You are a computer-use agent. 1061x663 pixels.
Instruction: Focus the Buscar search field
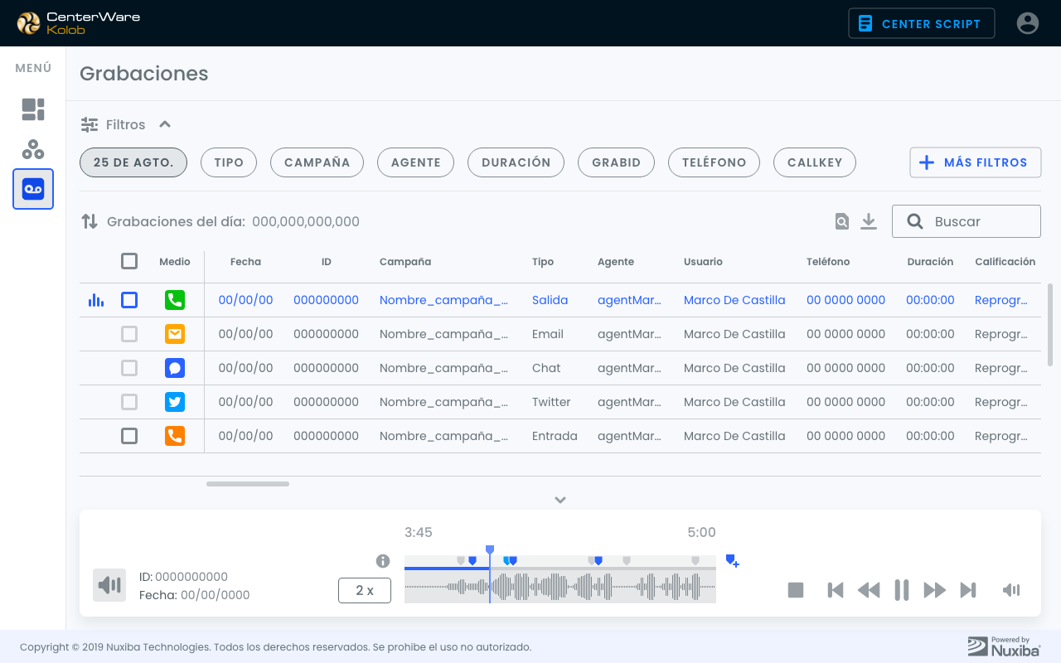pyautogui.click(x=967, y=221)
